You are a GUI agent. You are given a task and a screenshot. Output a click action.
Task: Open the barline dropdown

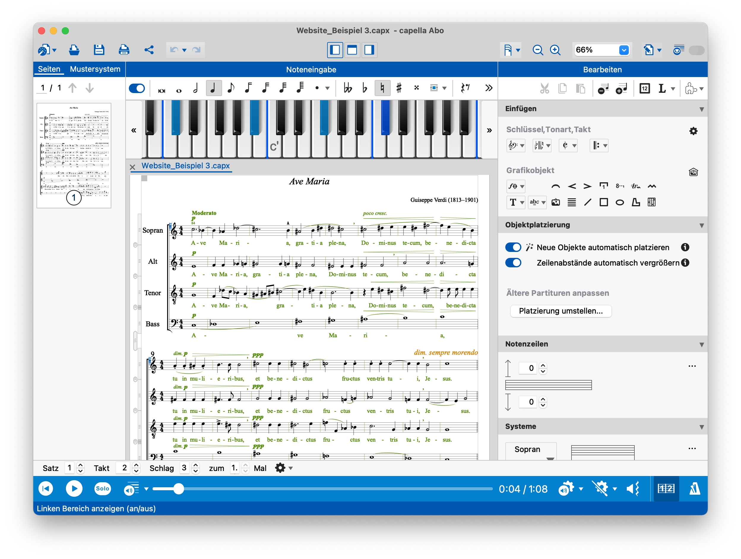tap(599, 146)
